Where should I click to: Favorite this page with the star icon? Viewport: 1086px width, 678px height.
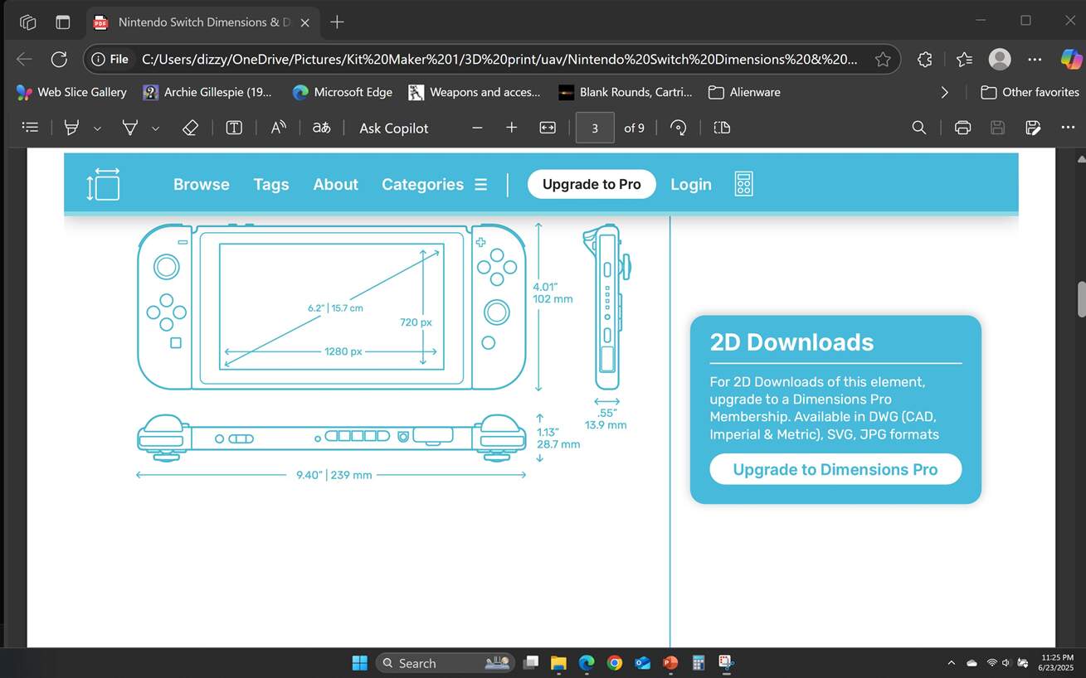click(x=883, y=59)
